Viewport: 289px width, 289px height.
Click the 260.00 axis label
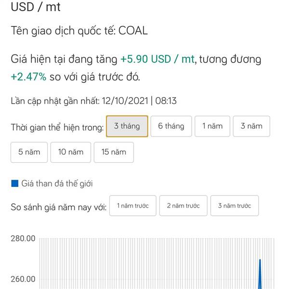point(23,279)
